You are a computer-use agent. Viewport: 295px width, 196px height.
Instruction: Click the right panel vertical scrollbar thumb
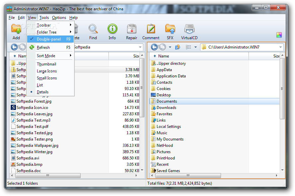pos(282,88)
